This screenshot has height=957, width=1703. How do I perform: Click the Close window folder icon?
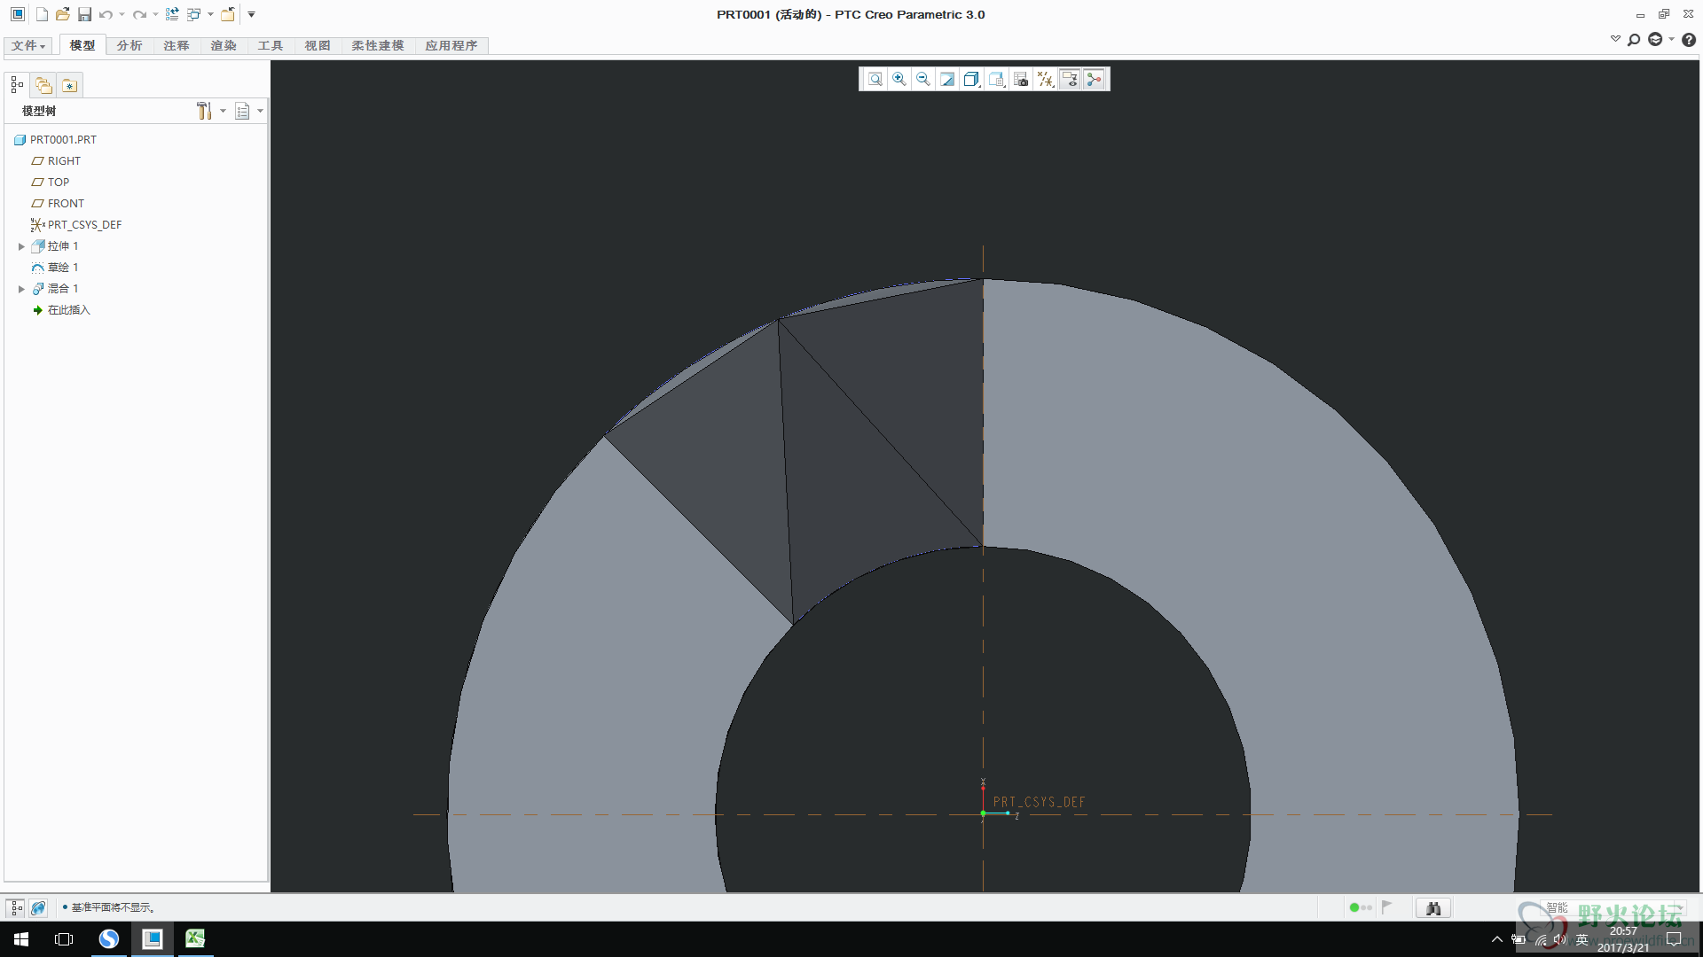coord(228,14)
